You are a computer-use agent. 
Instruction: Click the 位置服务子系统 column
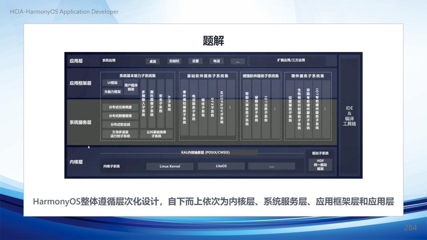coord(290,109)
